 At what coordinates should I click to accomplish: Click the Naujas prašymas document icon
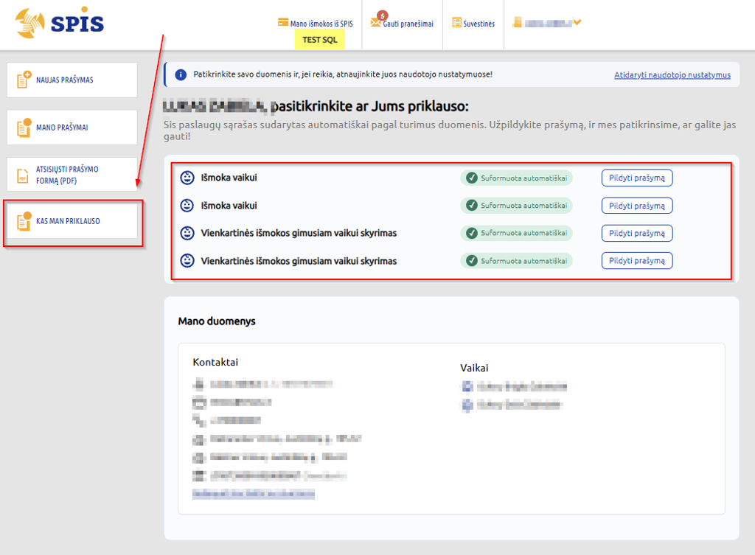click(24, 80)
